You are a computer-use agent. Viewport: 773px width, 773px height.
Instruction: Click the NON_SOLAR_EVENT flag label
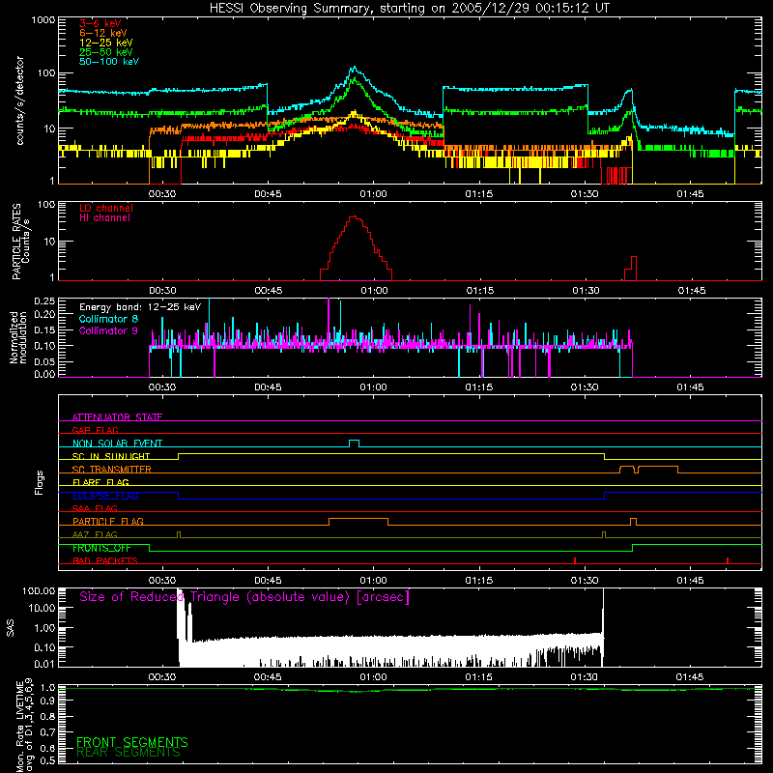pos(117,444)
